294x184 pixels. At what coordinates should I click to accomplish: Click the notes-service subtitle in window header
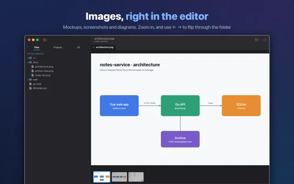(x=101, y=41)
